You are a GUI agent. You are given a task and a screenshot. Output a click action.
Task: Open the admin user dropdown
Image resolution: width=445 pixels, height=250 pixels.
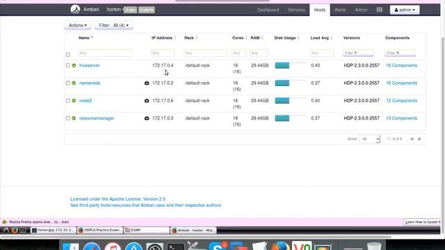coord(405,10)
